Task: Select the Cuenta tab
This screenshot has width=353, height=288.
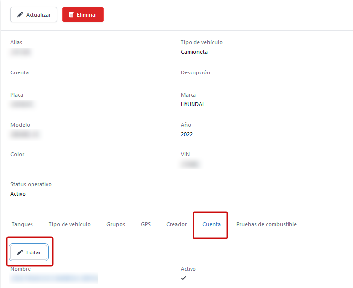Action: point(212,224)
